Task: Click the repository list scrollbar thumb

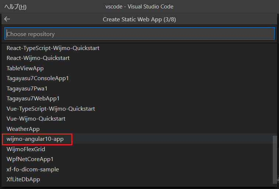Action: [275, 160]
